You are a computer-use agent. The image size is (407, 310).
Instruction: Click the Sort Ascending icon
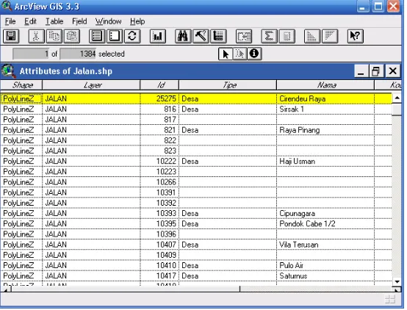pyautogui.click(x=311, y=36)
